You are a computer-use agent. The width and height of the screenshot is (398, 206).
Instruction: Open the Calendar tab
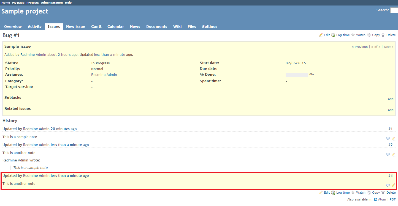click(116, 26)
